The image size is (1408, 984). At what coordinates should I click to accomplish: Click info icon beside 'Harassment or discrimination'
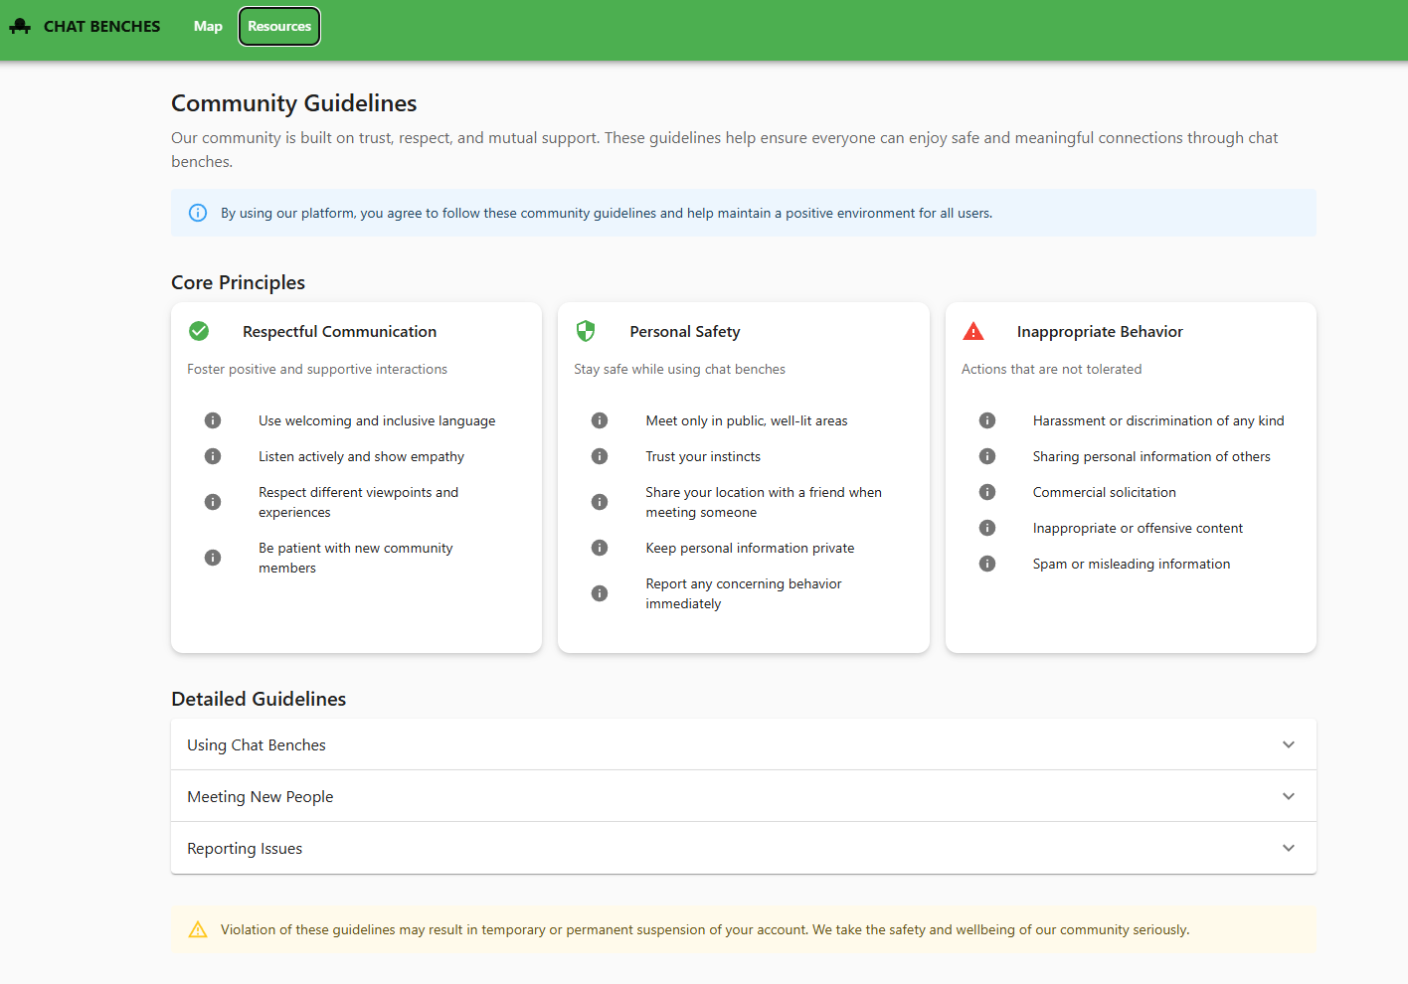(987, 420)
